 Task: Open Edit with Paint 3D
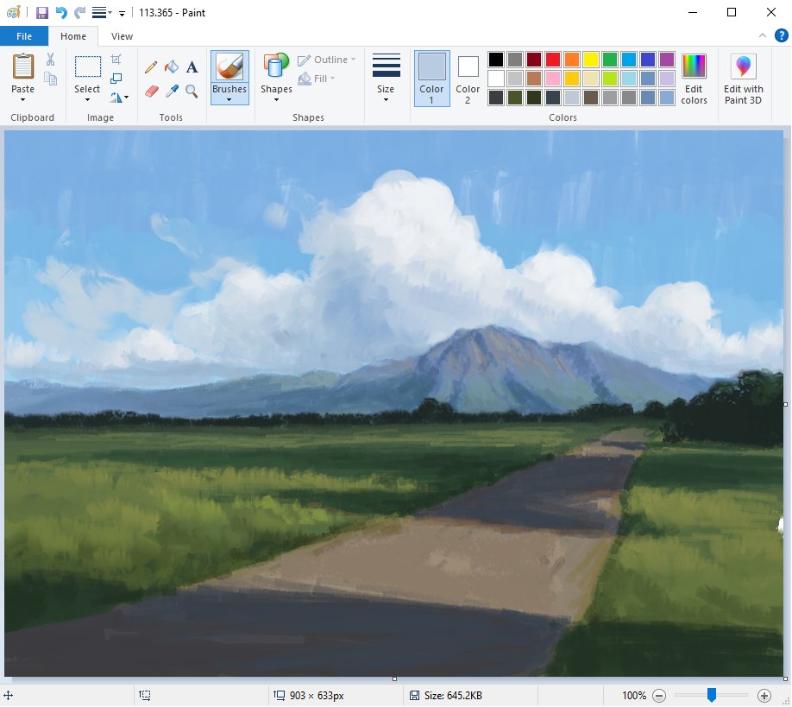(743, 79)
